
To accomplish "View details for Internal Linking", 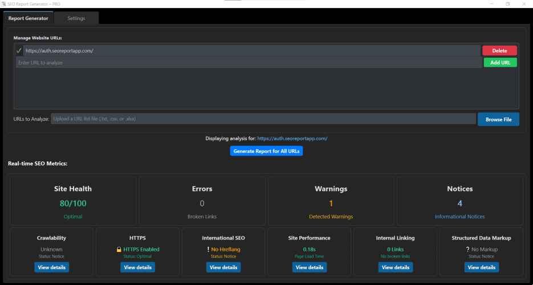I will [x=395, y=267].
